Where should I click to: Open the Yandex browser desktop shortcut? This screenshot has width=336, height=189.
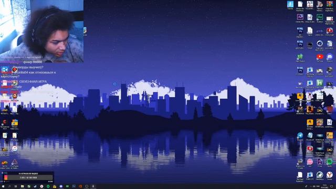tap(330, 175)
